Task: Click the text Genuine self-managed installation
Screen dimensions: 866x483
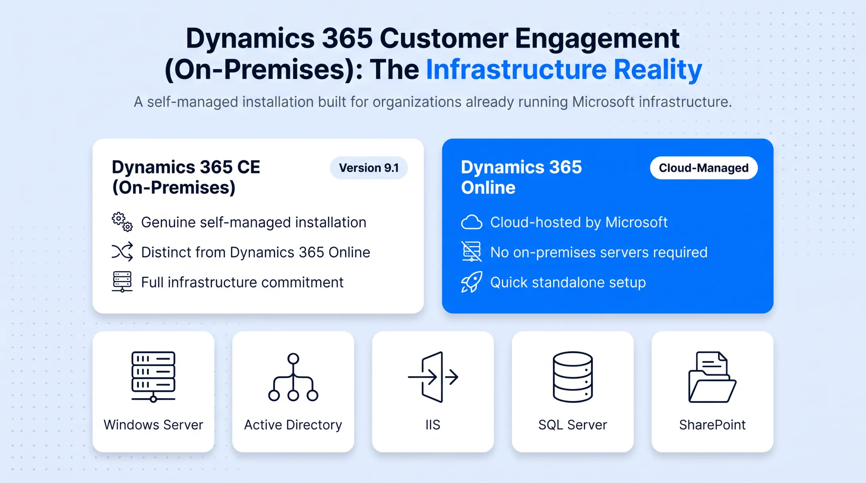Action: tap(254, 222)
